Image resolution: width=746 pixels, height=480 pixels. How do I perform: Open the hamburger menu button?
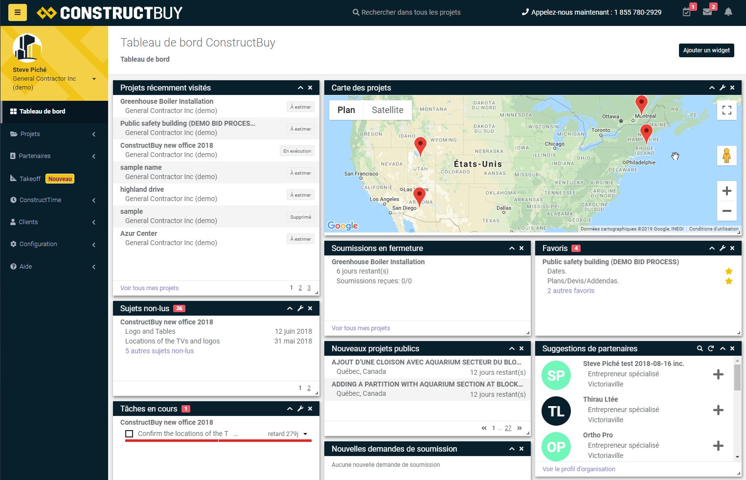click(x=18, y=12)
